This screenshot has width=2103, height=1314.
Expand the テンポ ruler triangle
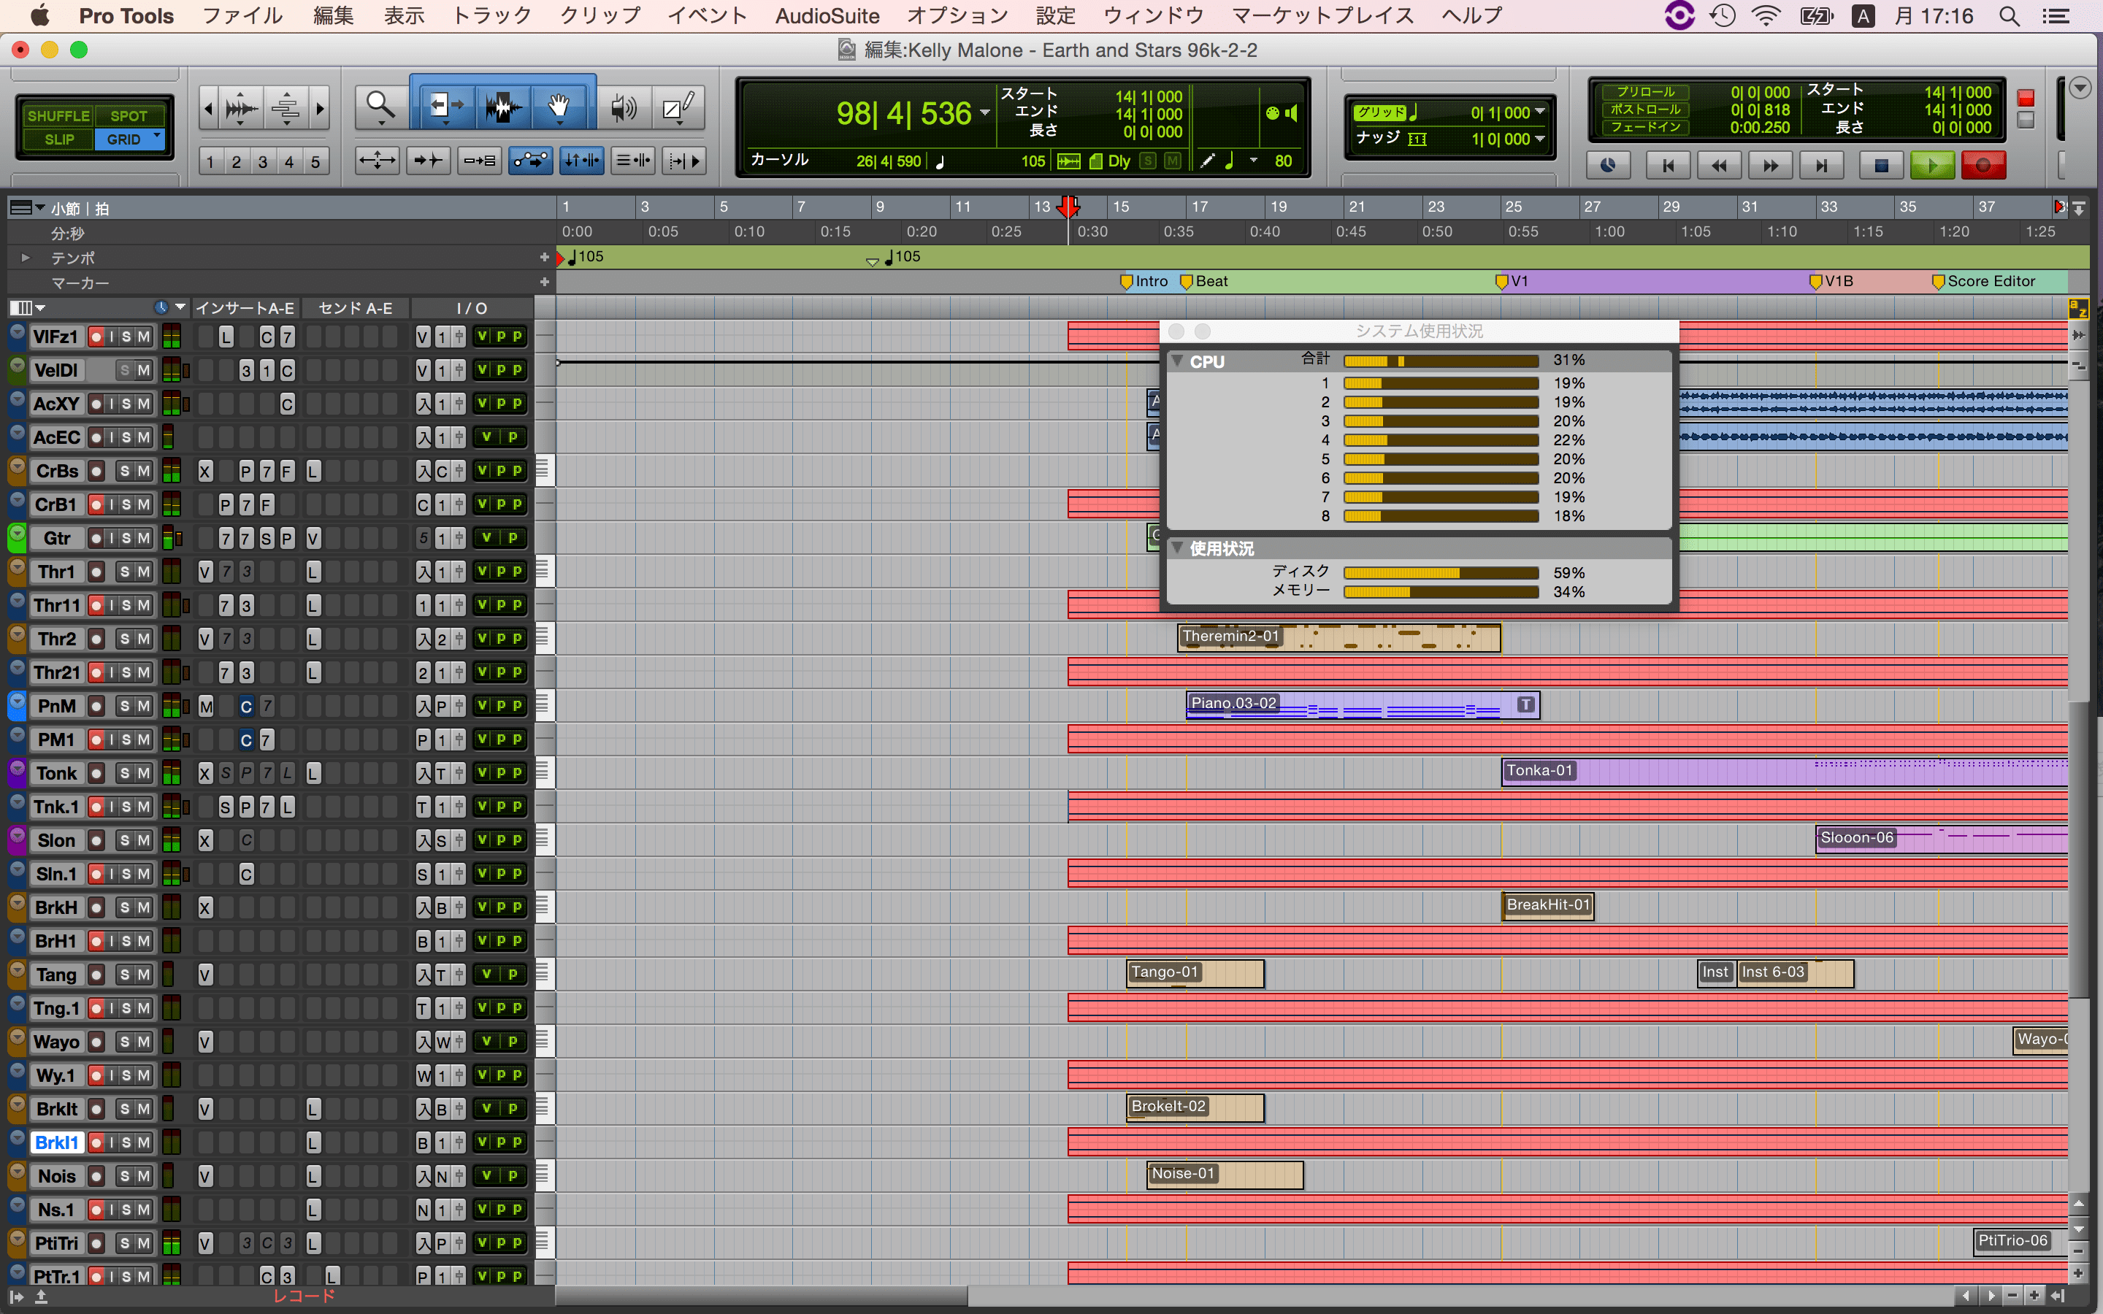tap(26, 257)
